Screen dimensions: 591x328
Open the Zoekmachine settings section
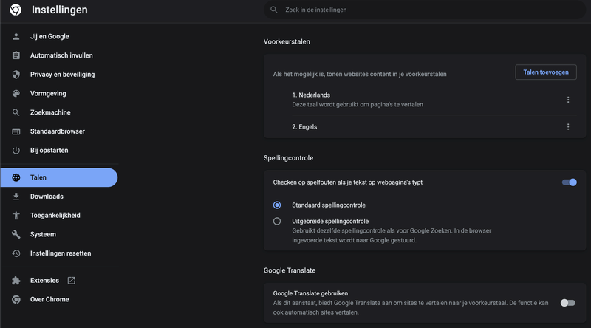click(50, 112)
